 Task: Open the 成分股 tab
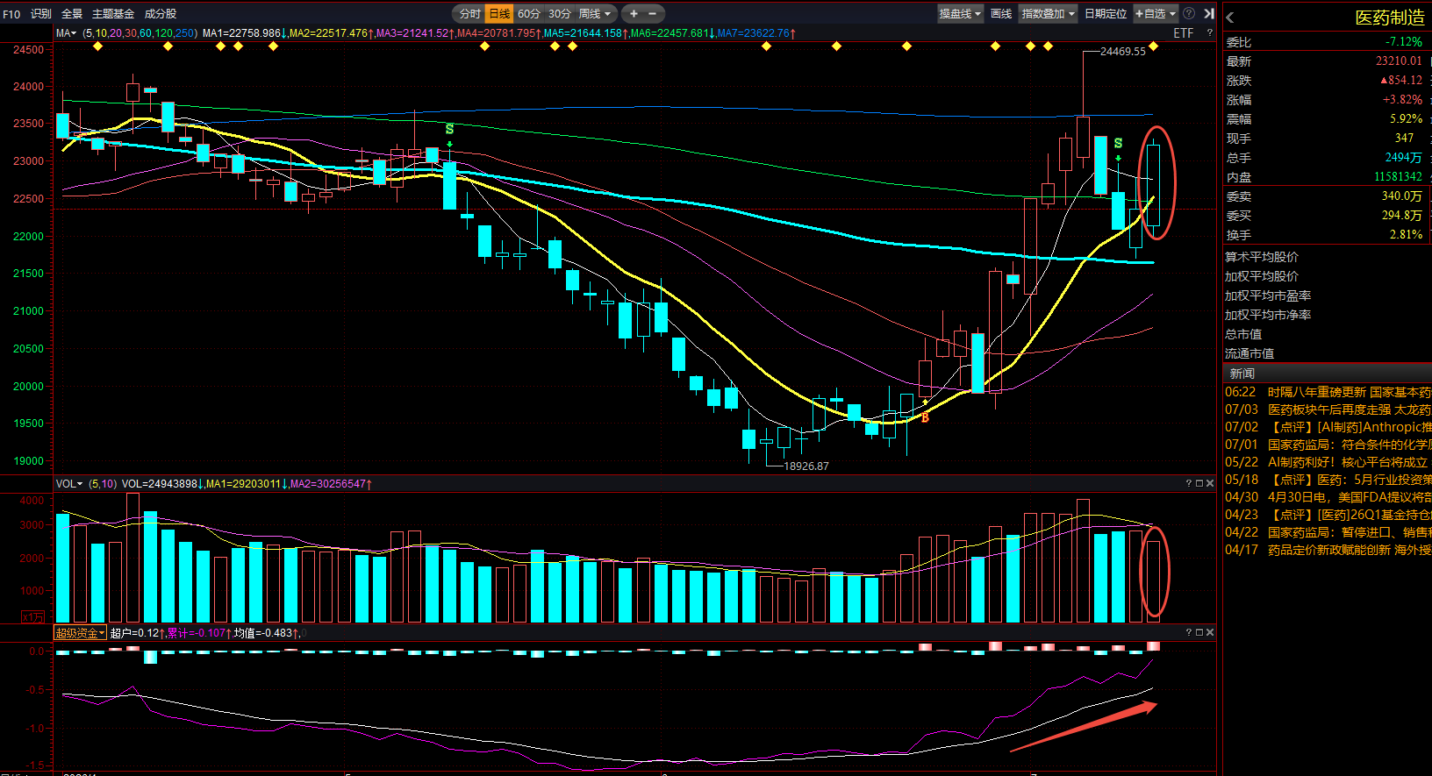tap(161, 13)
